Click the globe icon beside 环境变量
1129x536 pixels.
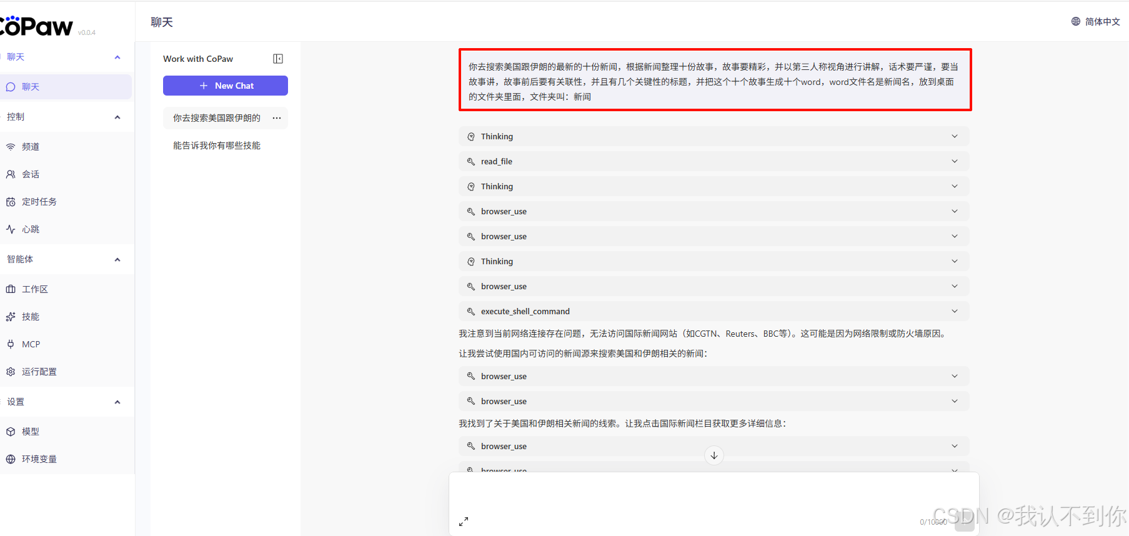click(x=11, y=459)
